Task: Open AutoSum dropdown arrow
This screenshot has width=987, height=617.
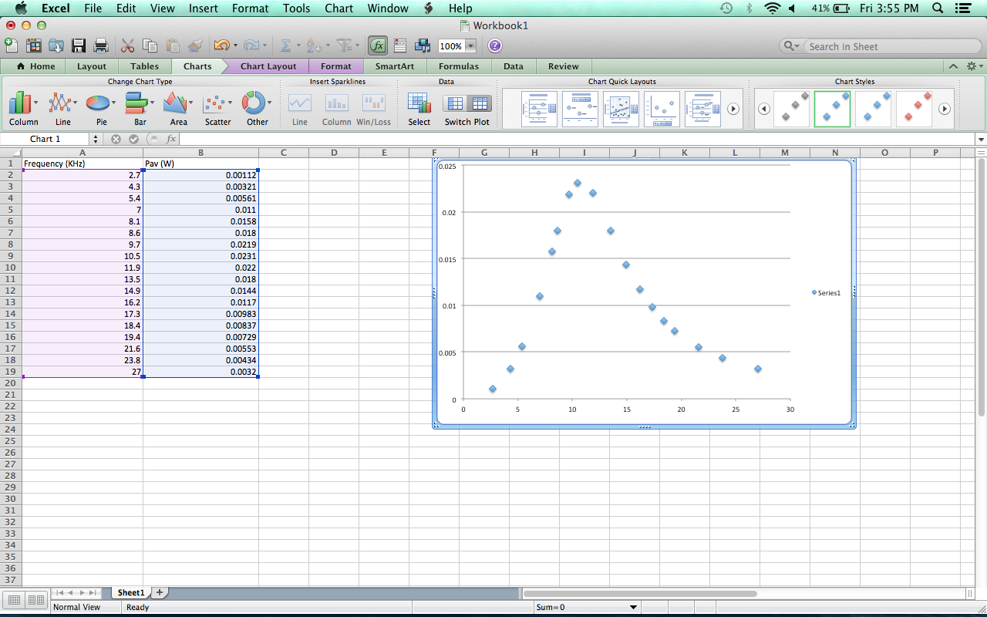Action: click(x=298, y=46)
